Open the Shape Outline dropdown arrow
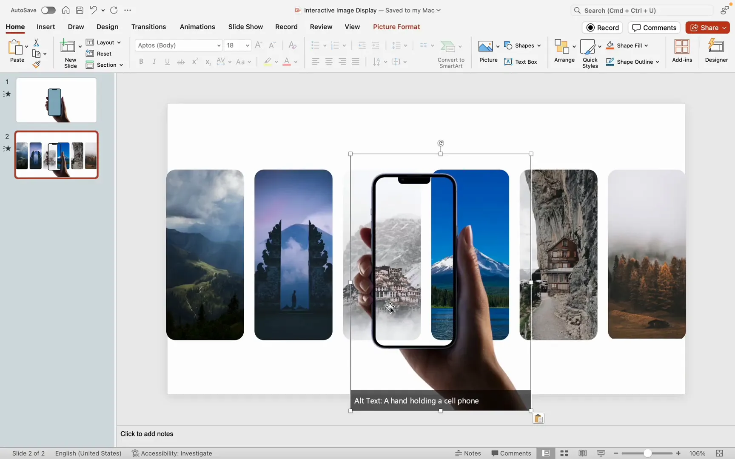The height and width of the screenshot is (459, 735). tap(658, 62)
